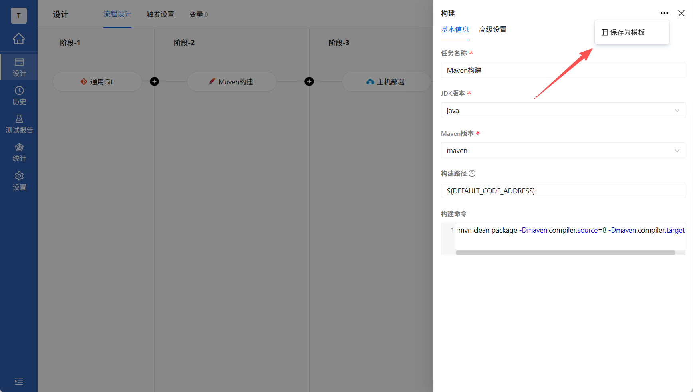Open the 历史 (history) sidebar icon
This screenshot has height=392, width=693.
point(19,95)
